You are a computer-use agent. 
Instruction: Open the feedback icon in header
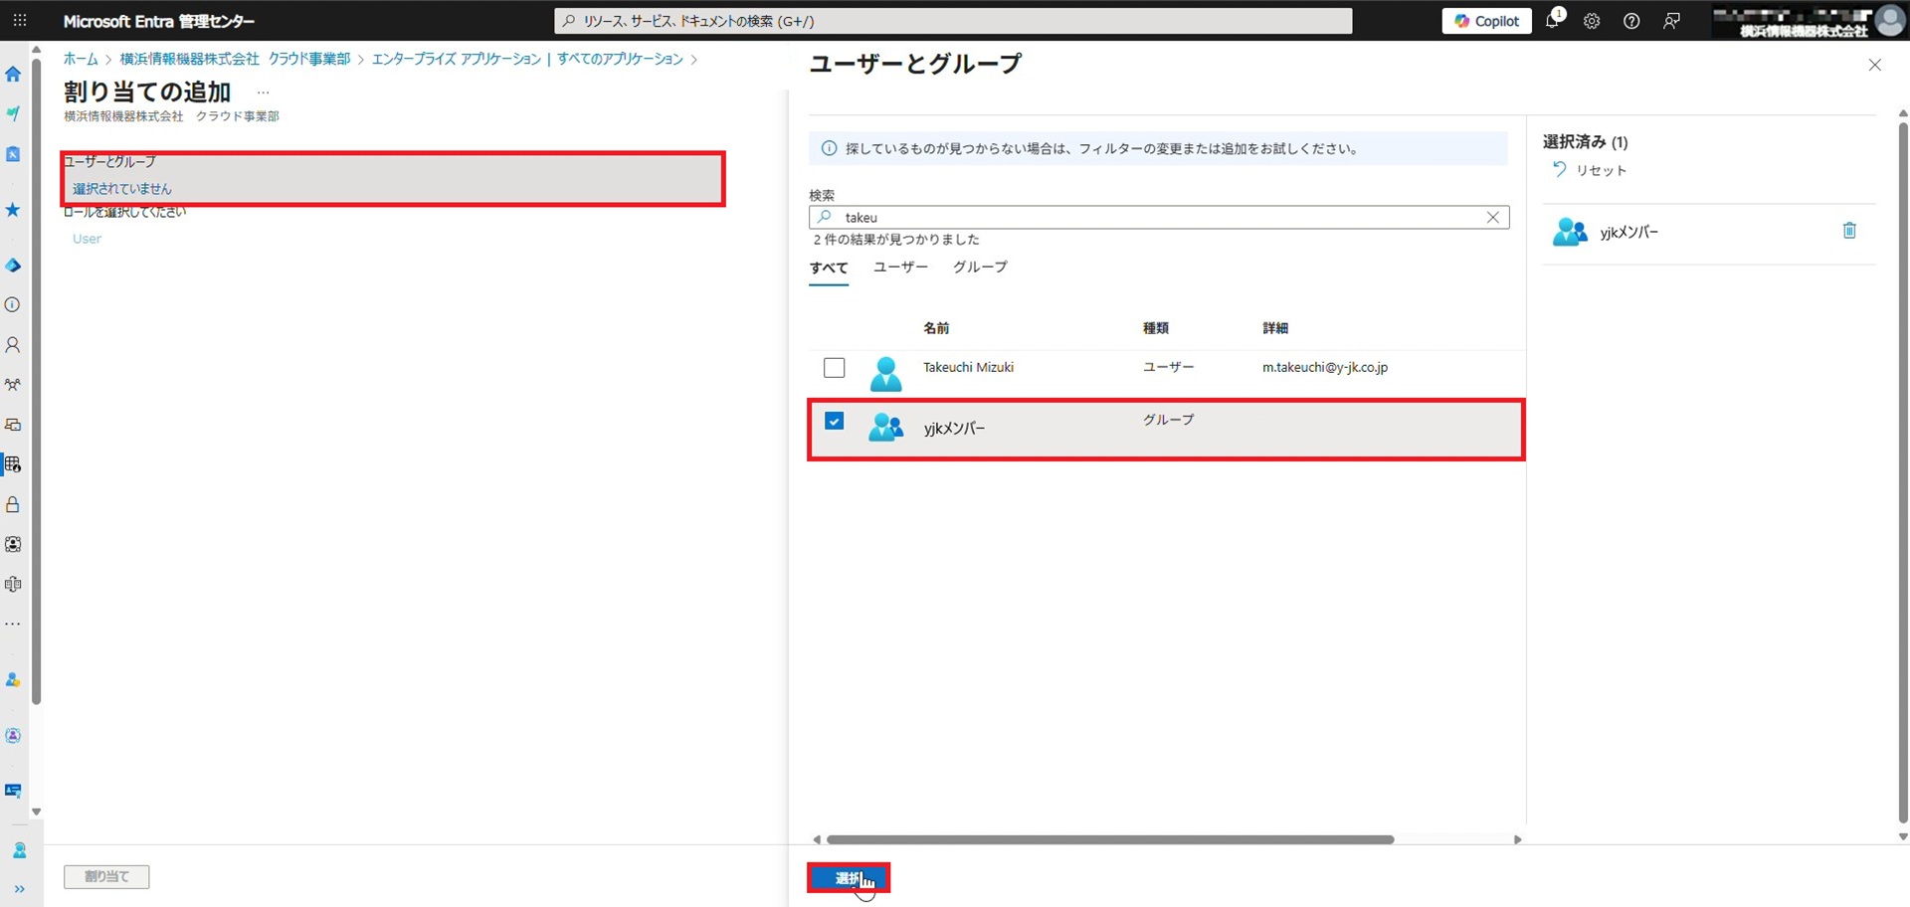pos(1671,21)
